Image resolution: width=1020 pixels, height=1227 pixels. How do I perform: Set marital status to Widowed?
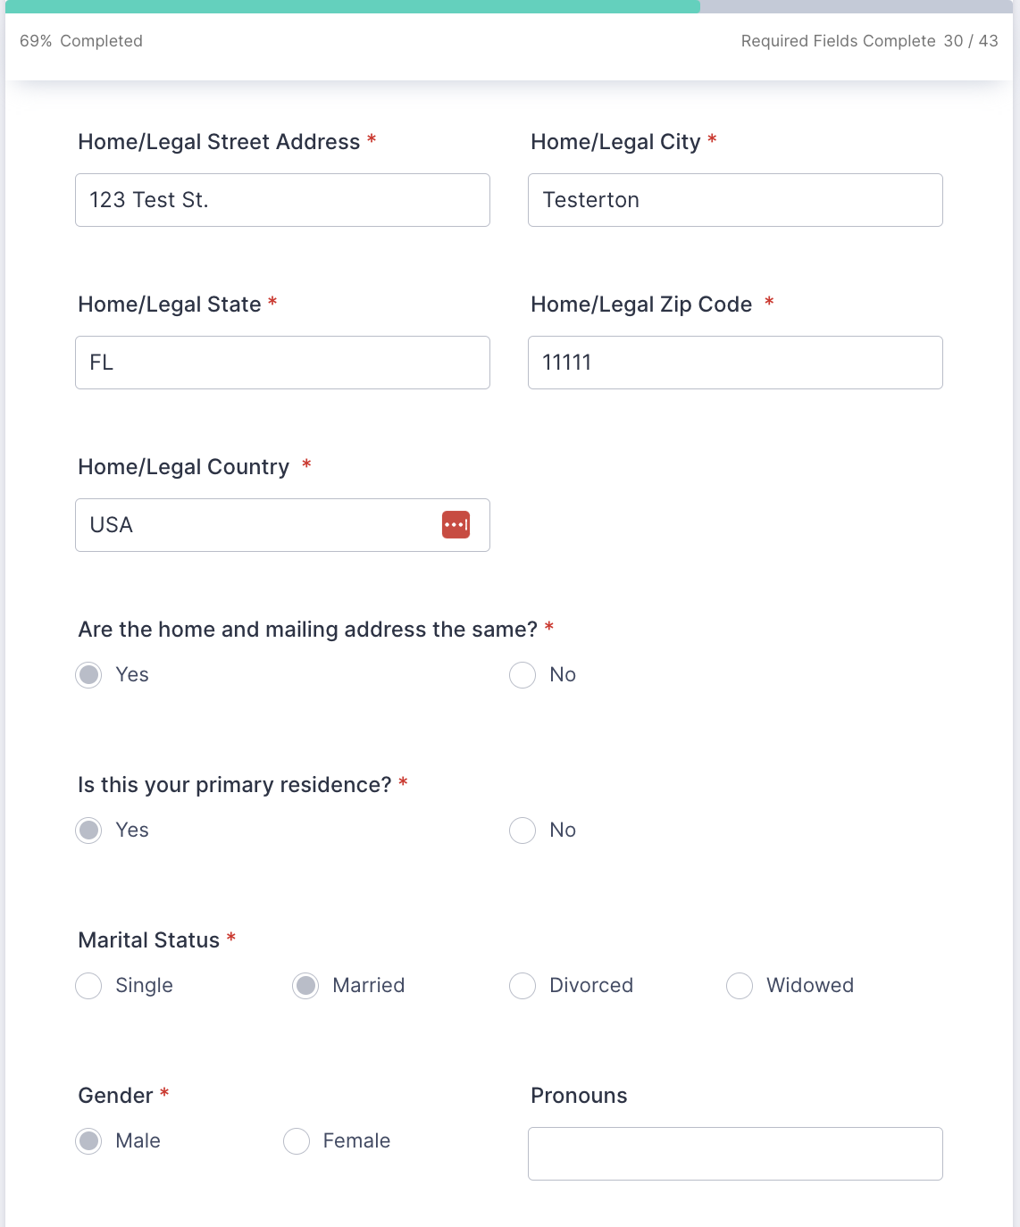(x=740, y=986)
